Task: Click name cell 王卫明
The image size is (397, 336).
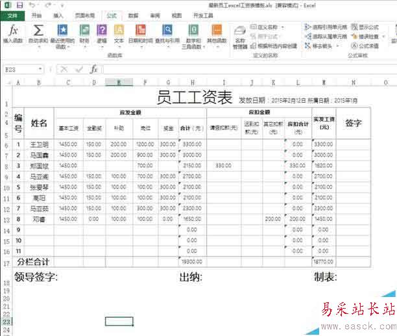Action: [39, 144]
